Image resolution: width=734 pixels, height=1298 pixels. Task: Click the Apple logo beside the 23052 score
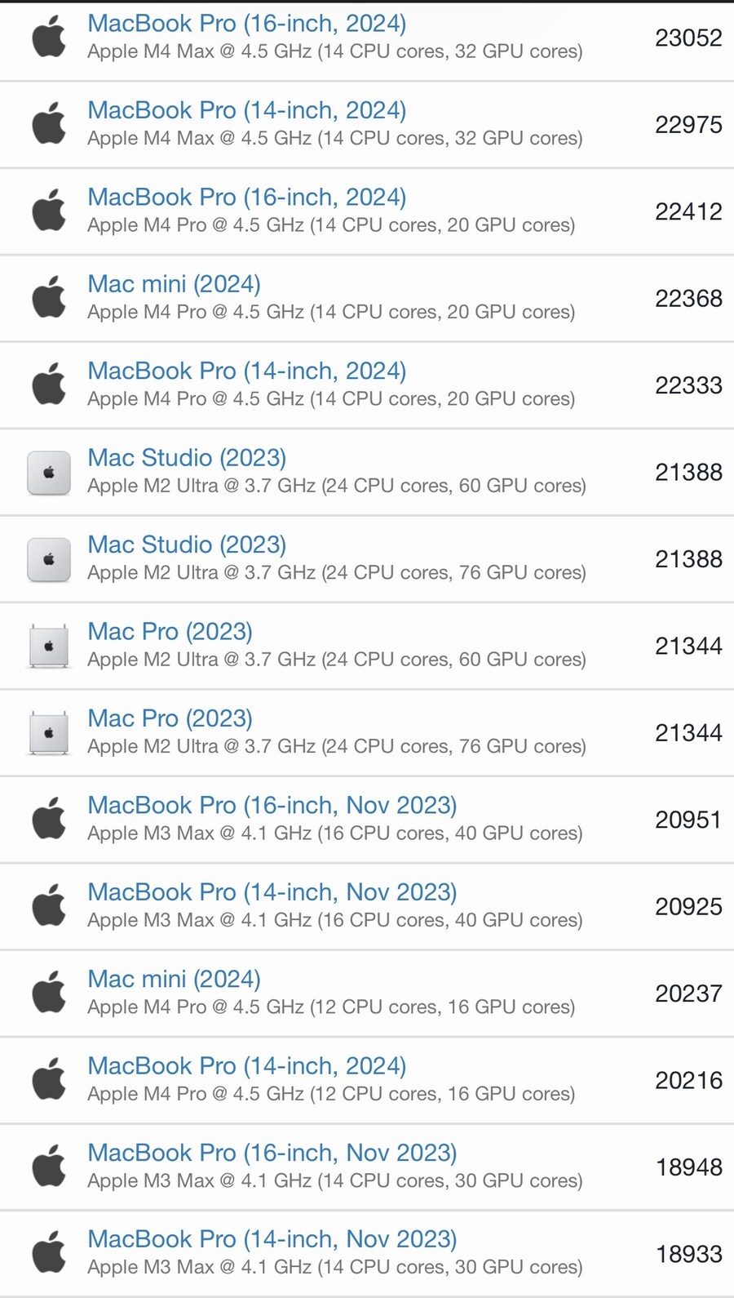tap(49, 38)
